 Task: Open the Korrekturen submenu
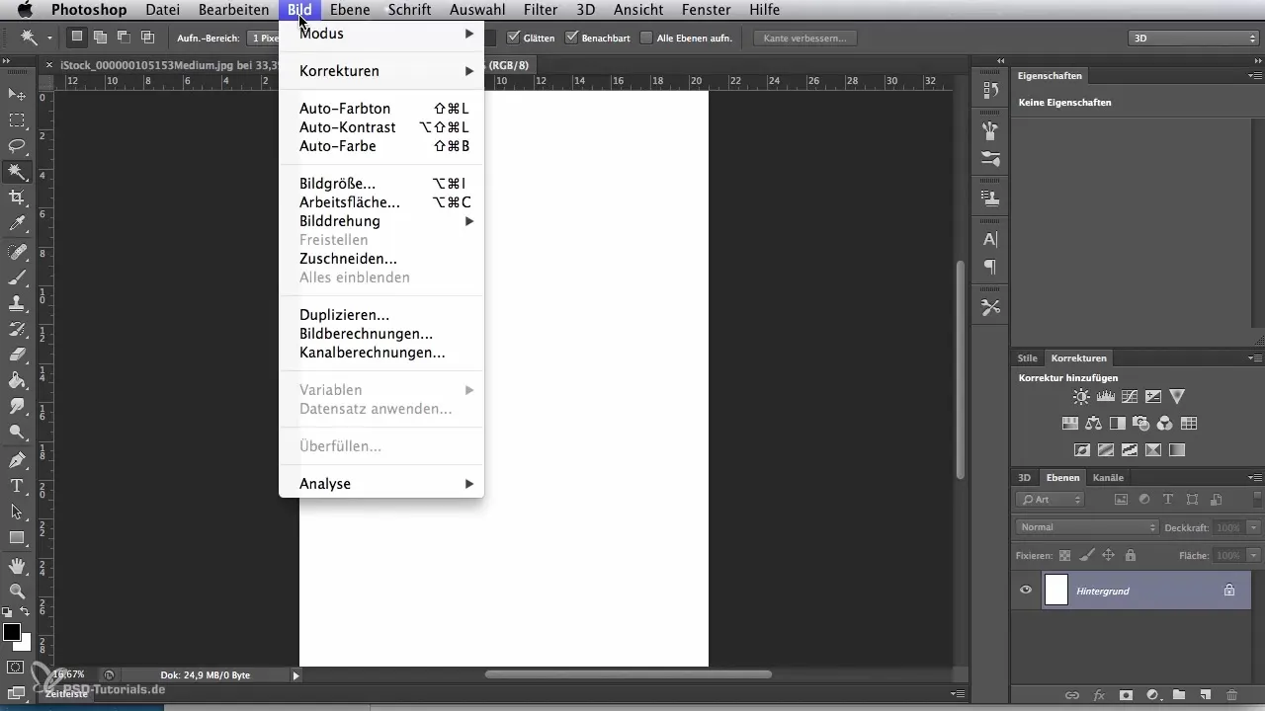381,71
